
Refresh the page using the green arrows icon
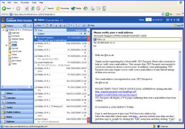pos(32,8)
